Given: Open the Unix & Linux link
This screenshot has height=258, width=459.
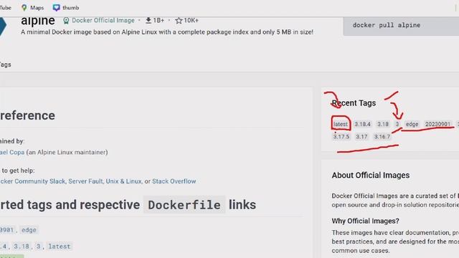Looking at the screenshot, I should 123,181.
